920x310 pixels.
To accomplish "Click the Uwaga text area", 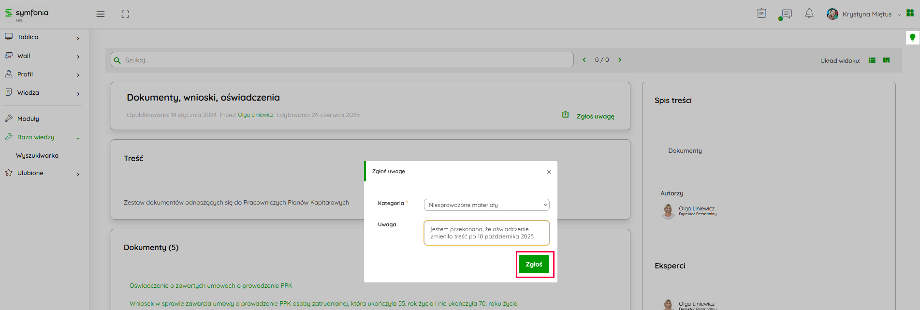I will click(486, 233).
